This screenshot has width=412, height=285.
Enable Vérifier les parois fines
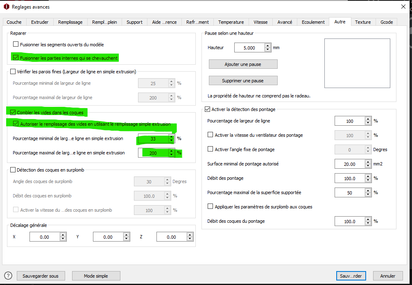[x=13, y=71]
